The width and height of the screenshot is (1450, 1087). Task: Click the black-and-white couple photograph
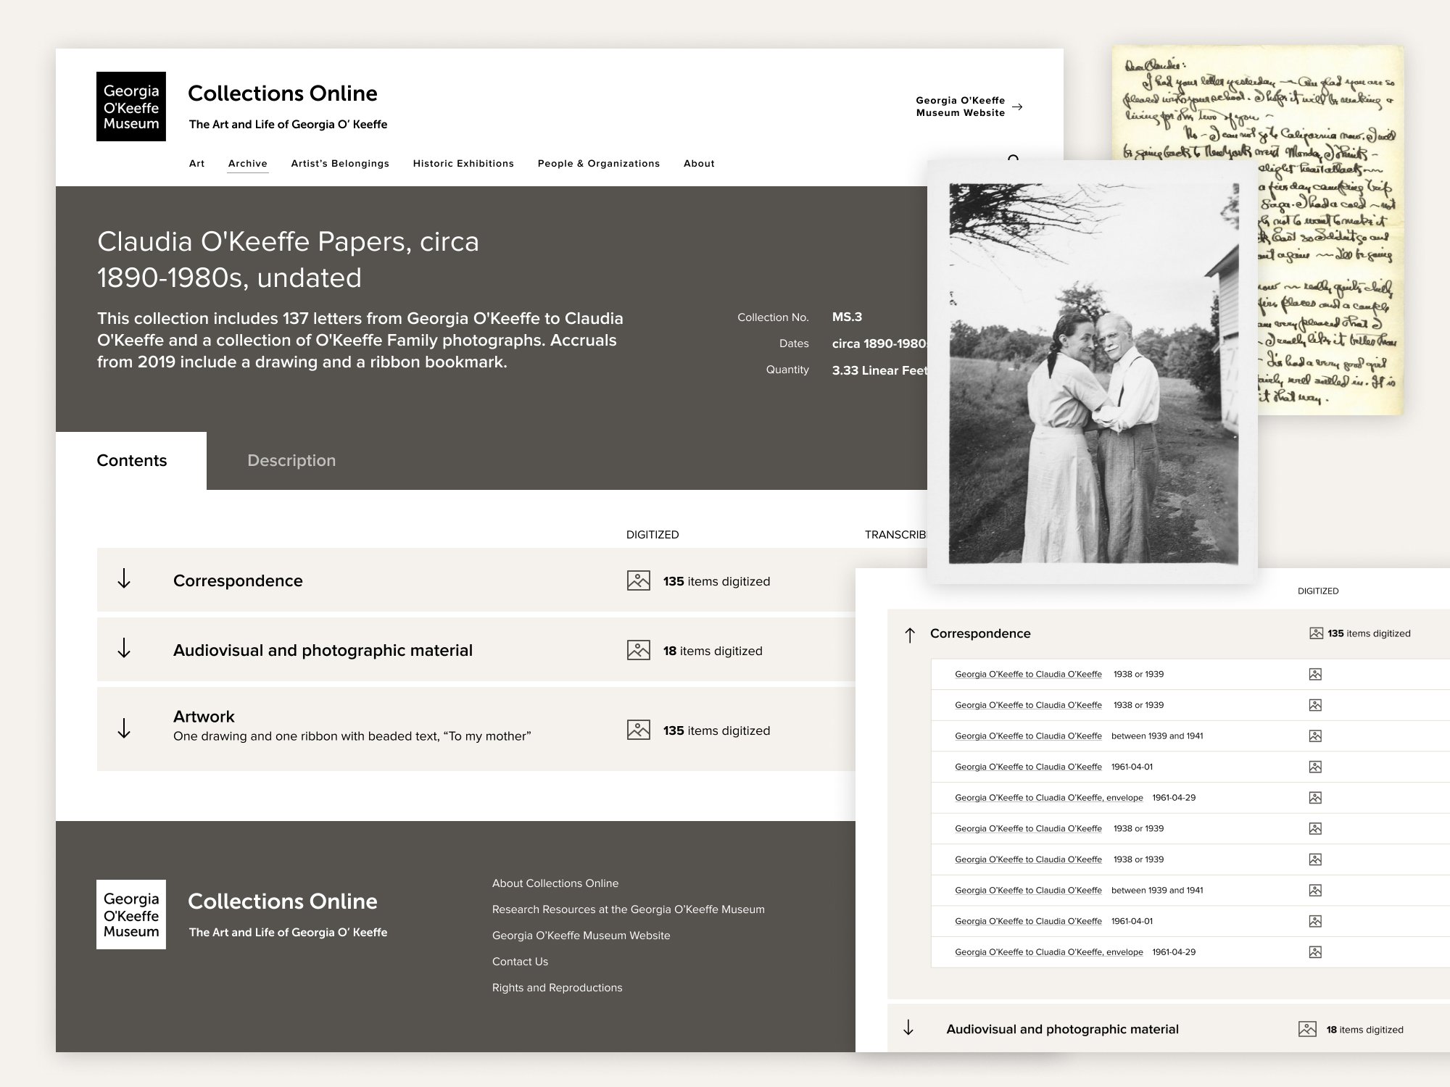1093,372
